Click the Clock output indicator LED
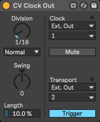The width and height of the screenshot is (100, 122). (92, 18)
